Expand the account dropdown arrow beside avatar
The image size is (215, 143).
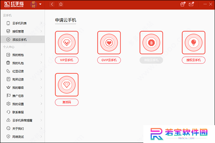[x=40, y=4]
